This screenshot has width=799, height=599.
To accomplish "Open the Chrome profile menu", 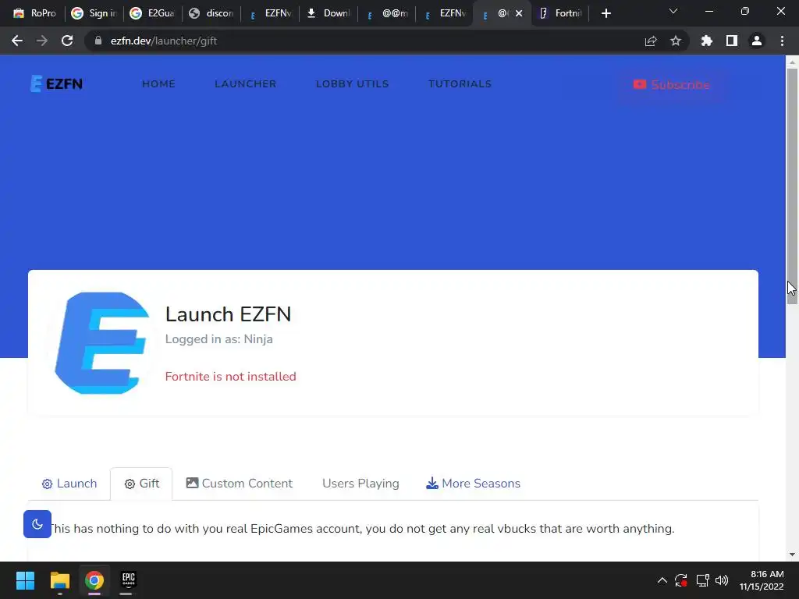I will (757, 41).
